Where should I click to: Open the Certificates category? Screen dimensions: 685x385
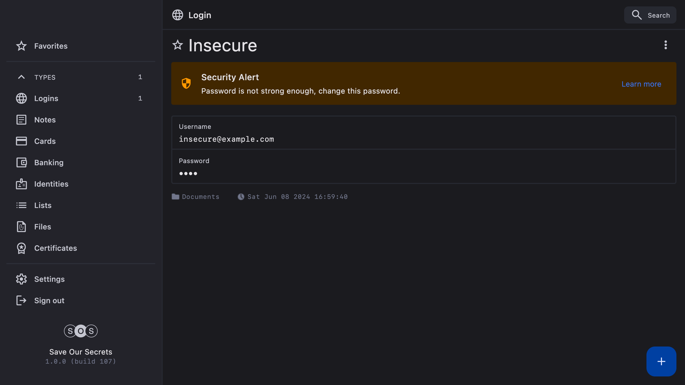pos(56,248)
